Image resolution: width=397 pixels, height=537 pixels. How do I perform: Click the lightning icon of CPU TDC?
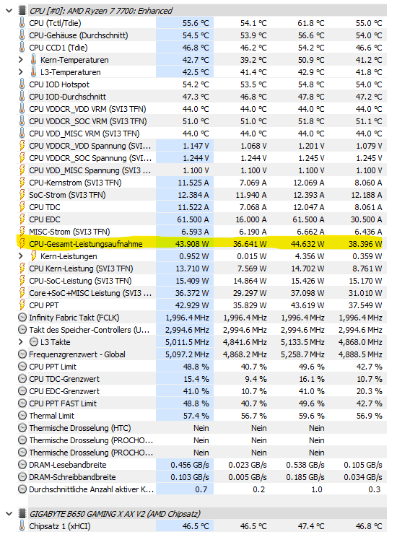pos(22,207)
